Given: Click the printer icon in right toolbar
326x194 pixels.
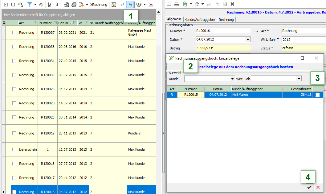Looking at the screenshot, I should coord(177,4).
